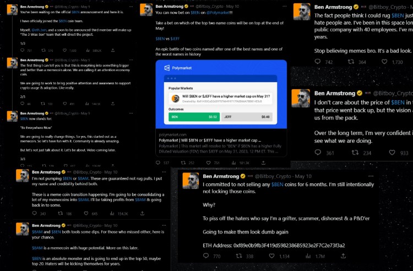Retweet the 'not selling any $BEN' tweet
The image size is (413, 271).
238,256
